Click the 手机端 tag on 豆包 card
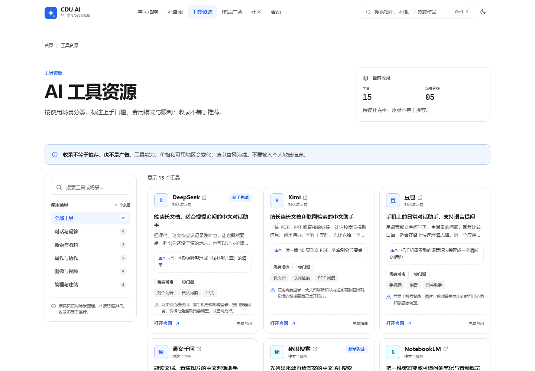The width and height of the screenshot is (535, 371). coord(395,285)
